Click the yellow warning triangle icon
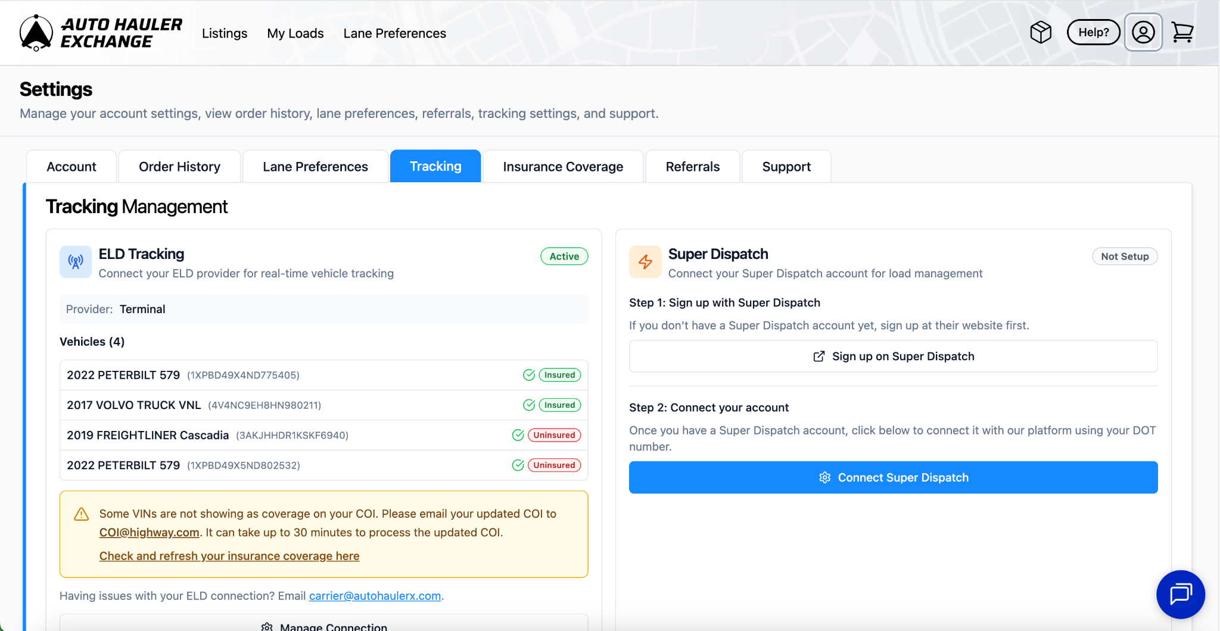Viewport: 1220px width, 631px height. pos(82,514)
